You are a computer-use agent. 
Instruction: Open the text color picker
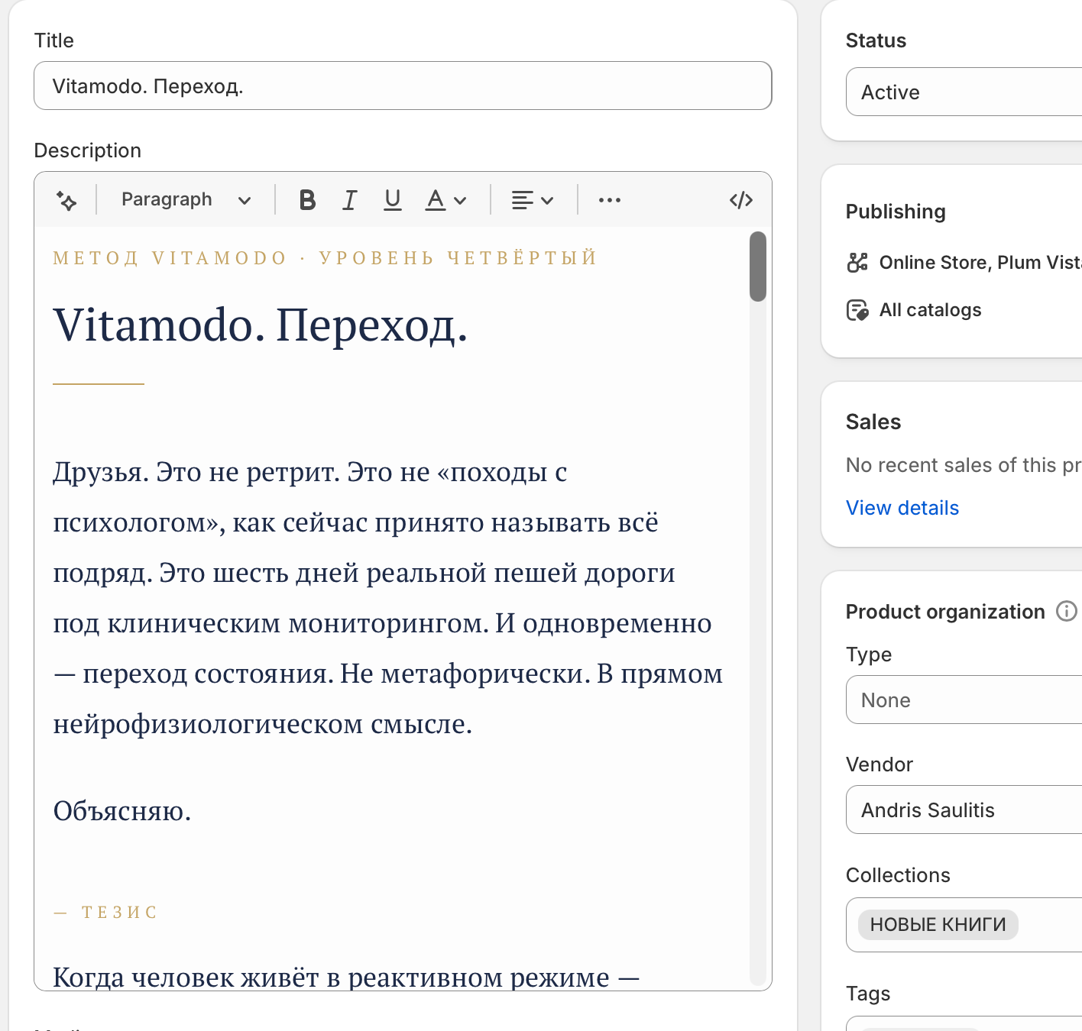point(445,200)
